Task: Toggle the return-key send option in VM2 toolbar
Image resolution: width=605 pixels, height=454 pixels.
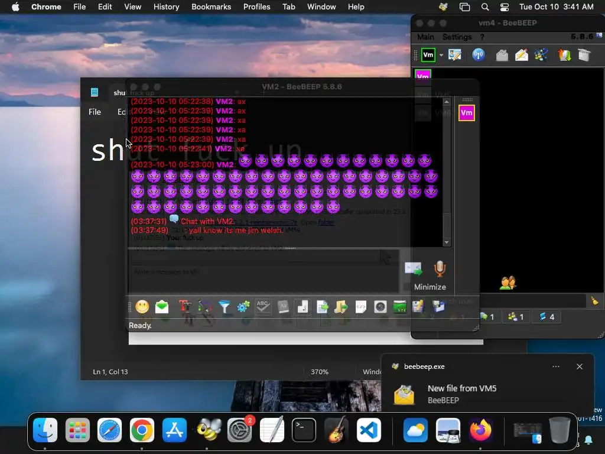Action: pos(302,307)
